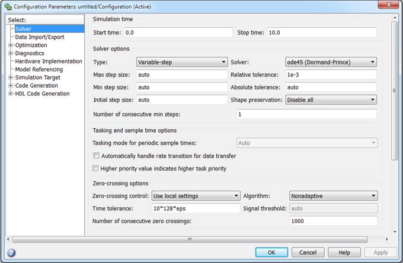Click the Signal threshold field
The height and width of the screenshot is (263, 403).
coord(334,209)
